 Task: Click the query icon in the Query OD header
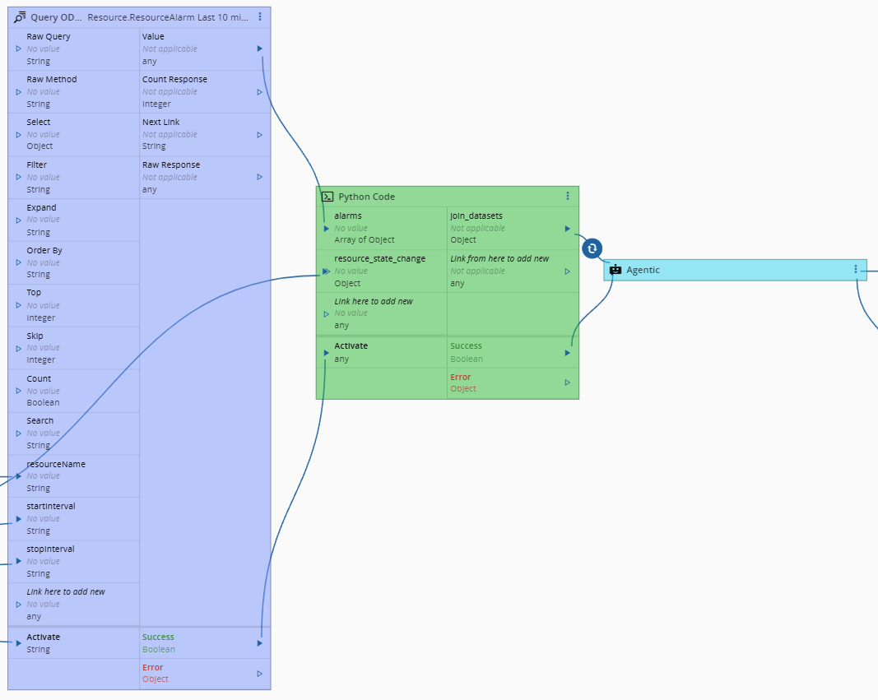(x=19, y=16)
